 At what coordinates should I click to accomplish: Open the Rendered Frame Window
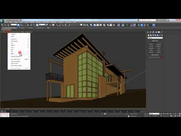pyautogui.click(x=111, y=25)
